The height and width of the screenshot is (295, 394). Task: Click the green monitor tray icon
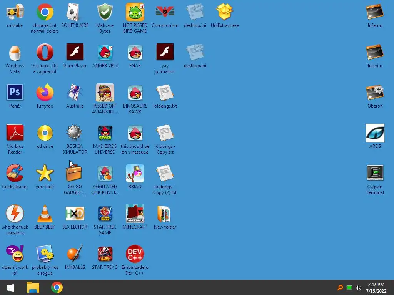click(x=349, y=288)
